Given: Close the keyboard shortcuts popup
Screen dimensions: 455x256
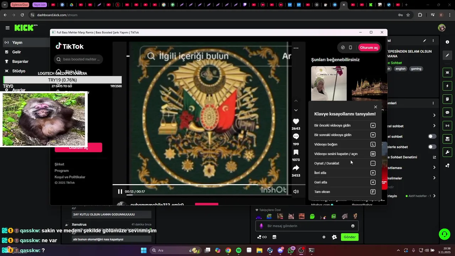Looking at the screenshot, I should [x=375, y=107].
